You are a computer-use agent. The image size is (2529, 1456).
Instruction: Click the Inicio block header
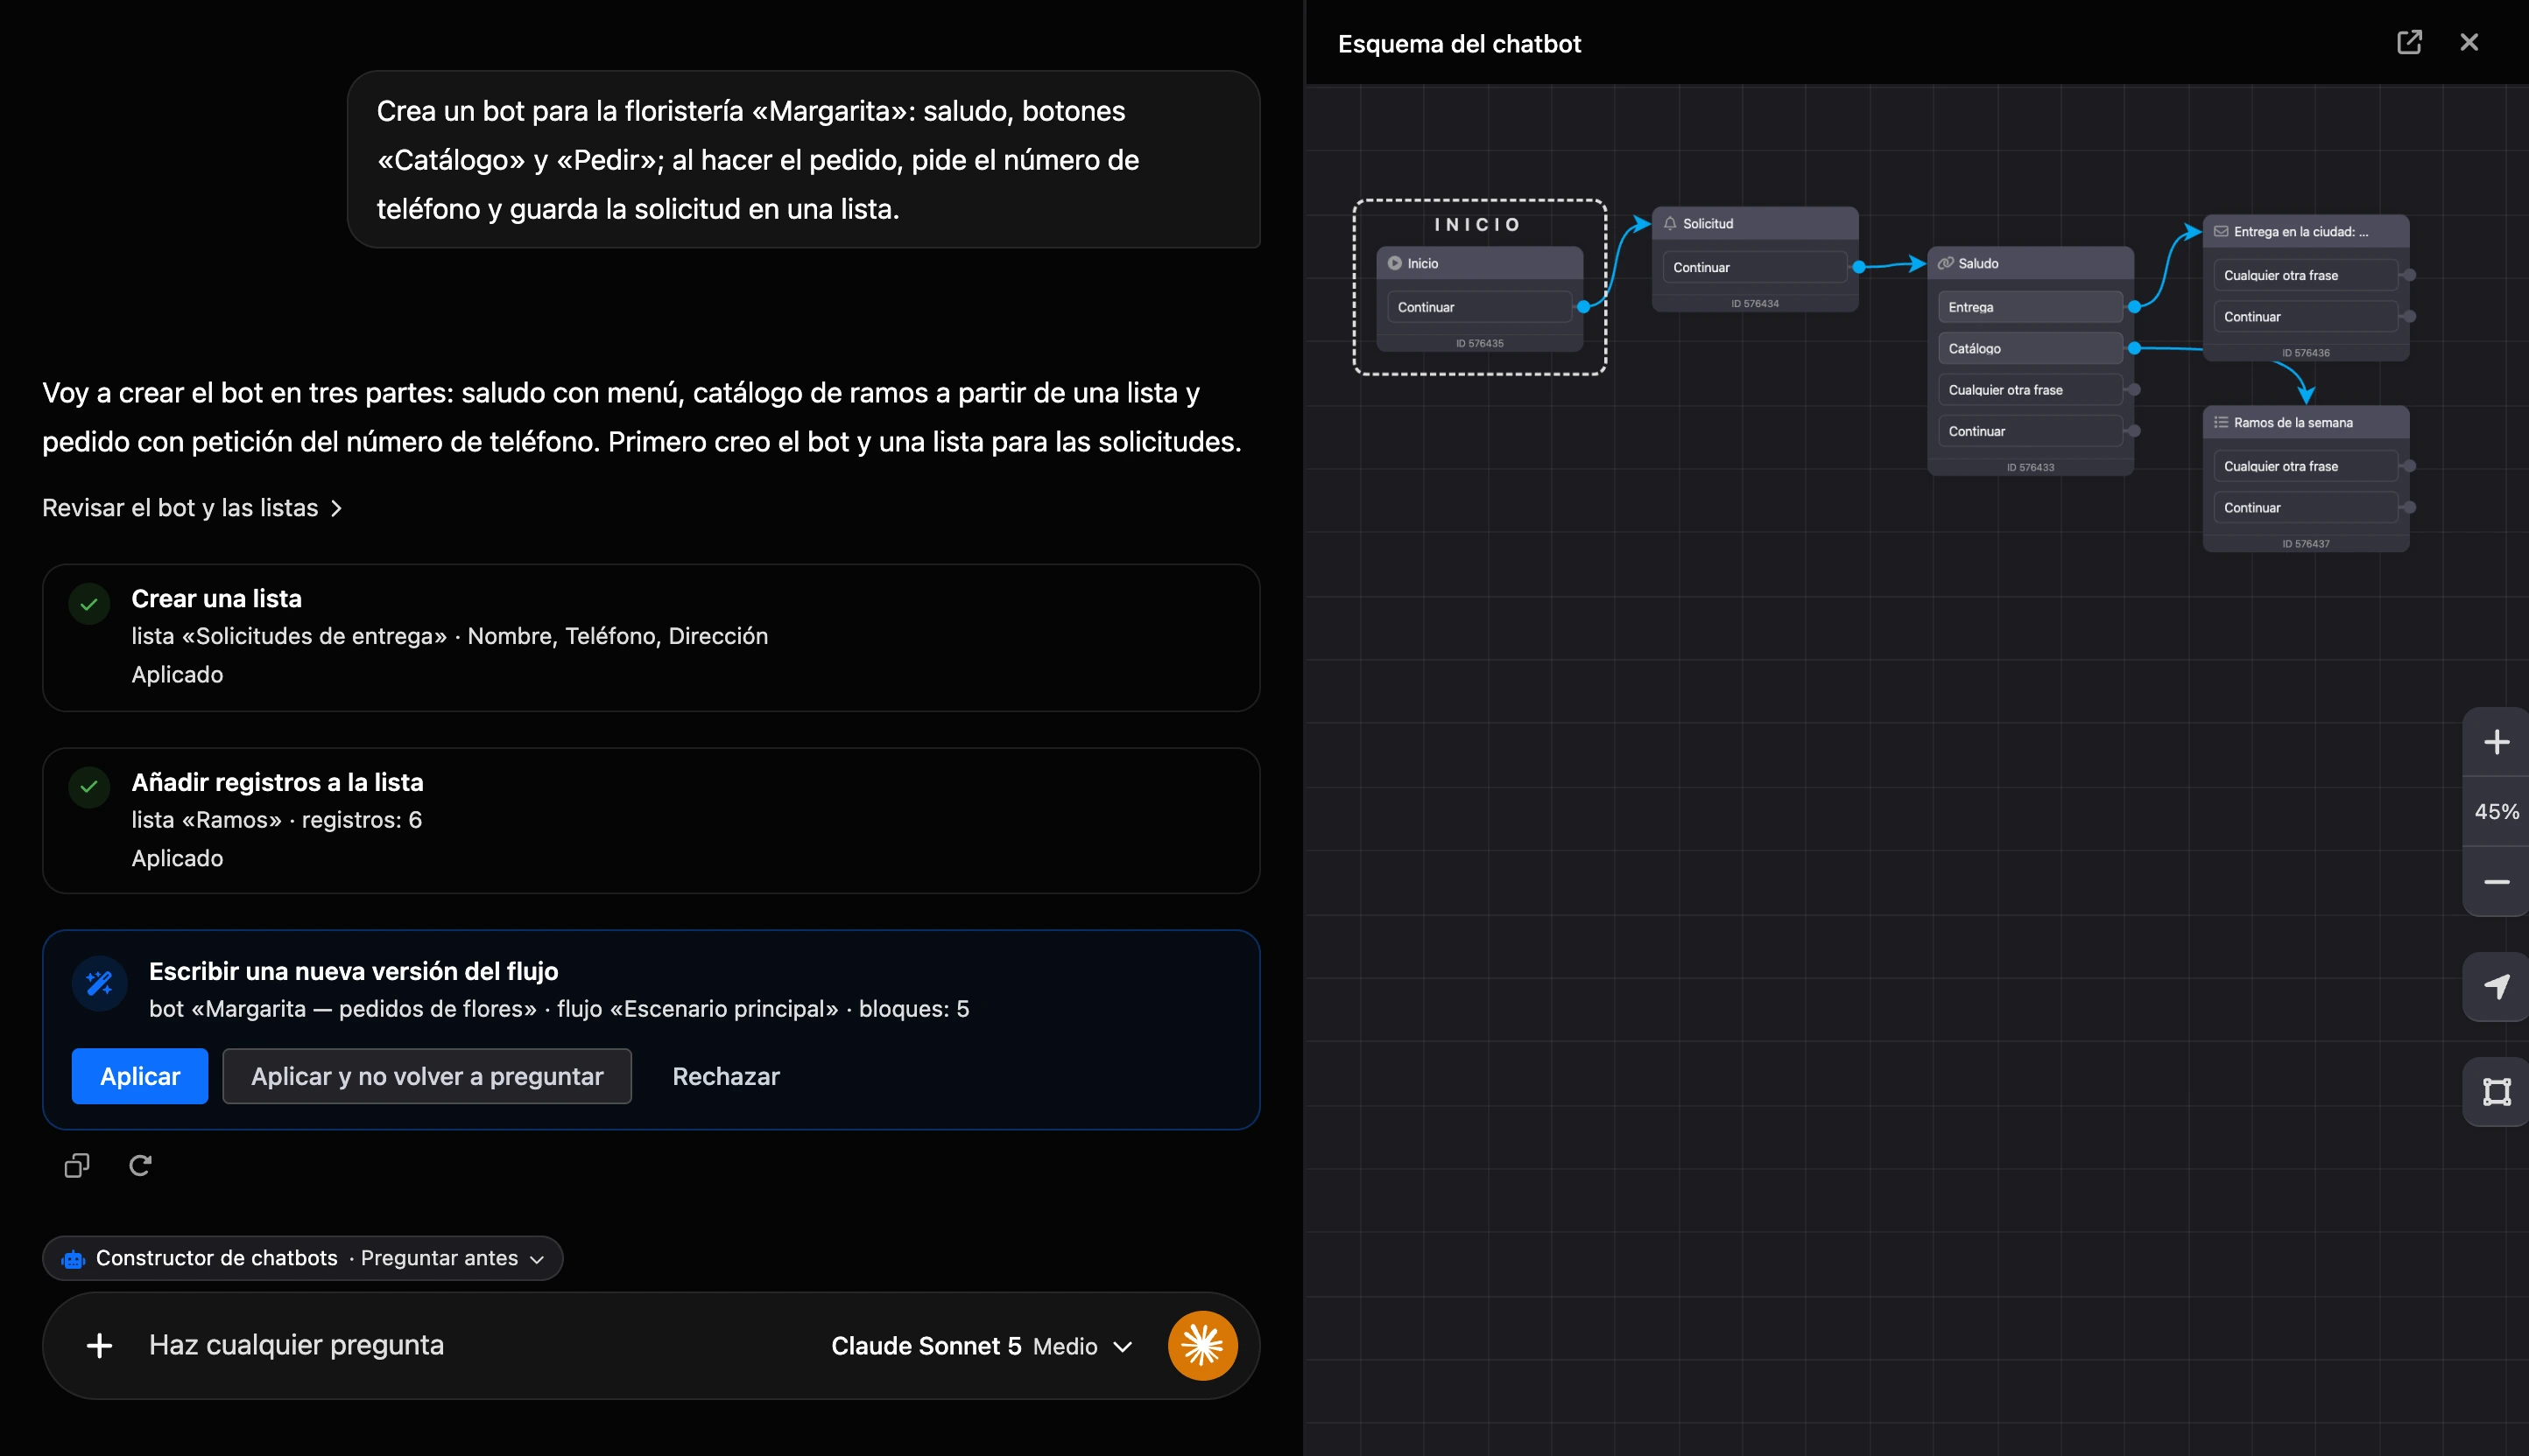[1479, 263]
